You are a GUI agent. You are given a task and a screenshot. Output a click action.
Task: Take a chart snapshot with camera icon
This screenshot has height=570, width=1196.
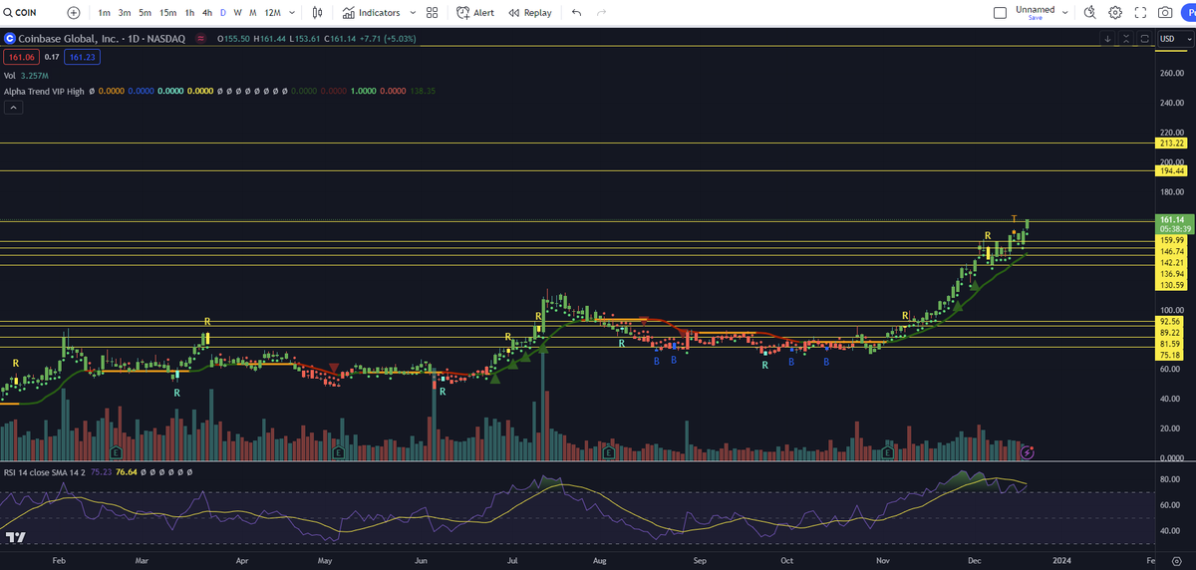pos(1165,13)
